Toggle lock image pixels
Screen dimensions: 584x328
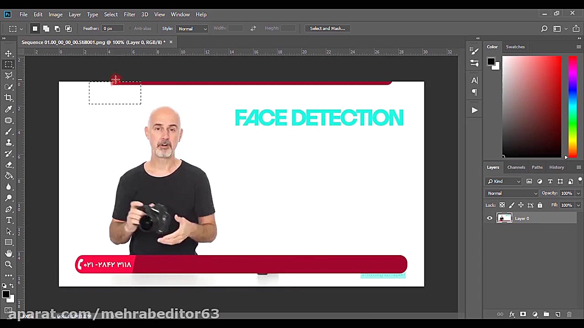(x=511, y=205)
